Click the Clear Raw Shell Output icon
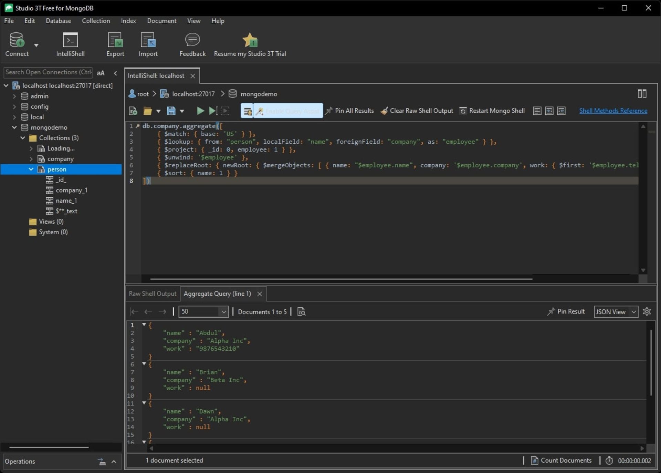Viewport: 661px width, 473px height. click(x=384, y=111)
